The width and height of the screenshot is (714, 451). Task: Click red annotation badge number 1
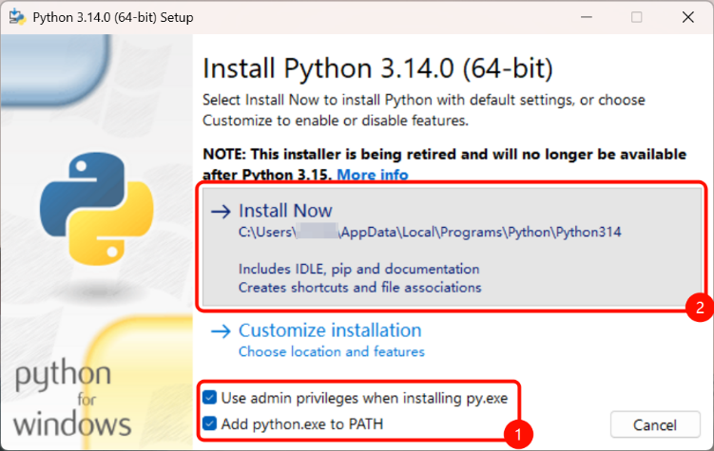coord(518,435)
